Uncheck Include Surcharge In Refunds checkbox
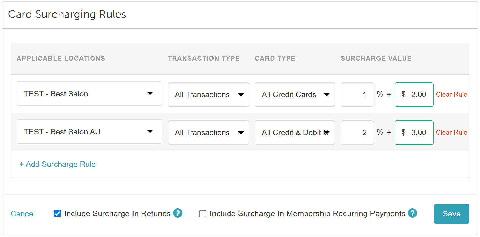The width and height of the screenshot is (480, 237). [57, 214]
